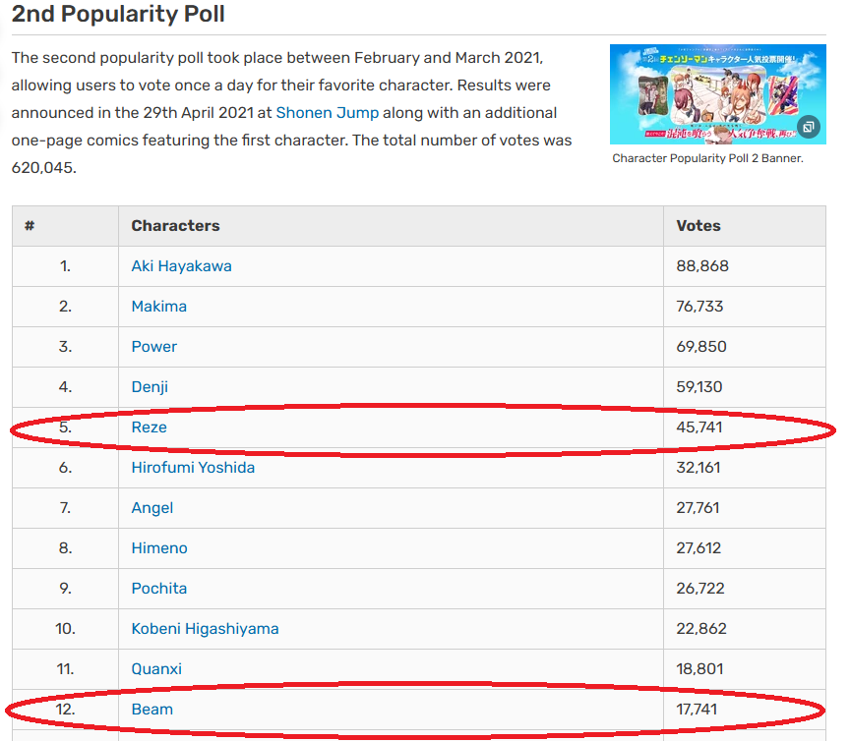This screenshot has height=741, width=850.
Task: Visit Hirofumi Yoshida's page
Action: [193, 468]
